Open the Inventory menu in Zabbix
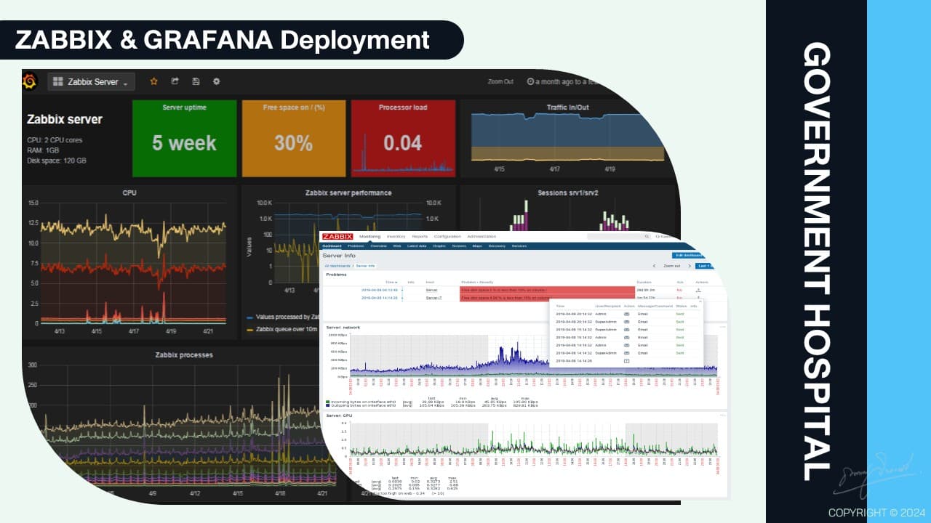The width and height of the screenshot is (931, 523). tap(396, 236)
